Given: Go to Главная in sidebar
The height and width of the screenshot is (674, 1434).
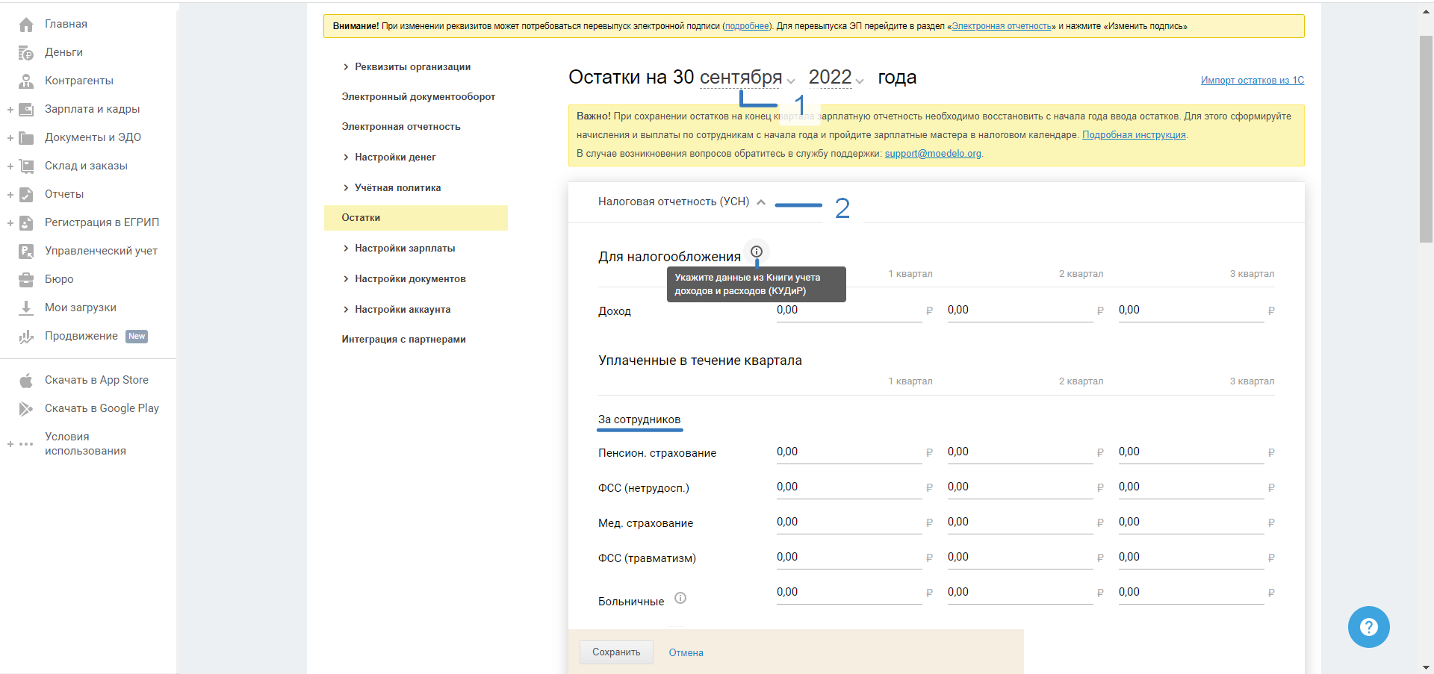Looking at the screenshot, I should (x=66, y=24).
